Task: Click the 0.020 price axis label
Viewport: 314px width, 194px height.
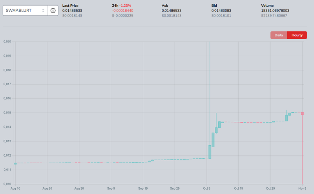Action: tap(7, 41)
